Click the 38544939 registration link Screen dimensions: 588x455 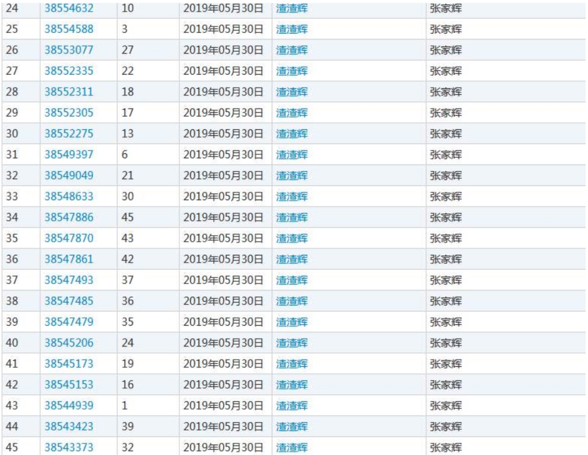[x=69, y=405]
